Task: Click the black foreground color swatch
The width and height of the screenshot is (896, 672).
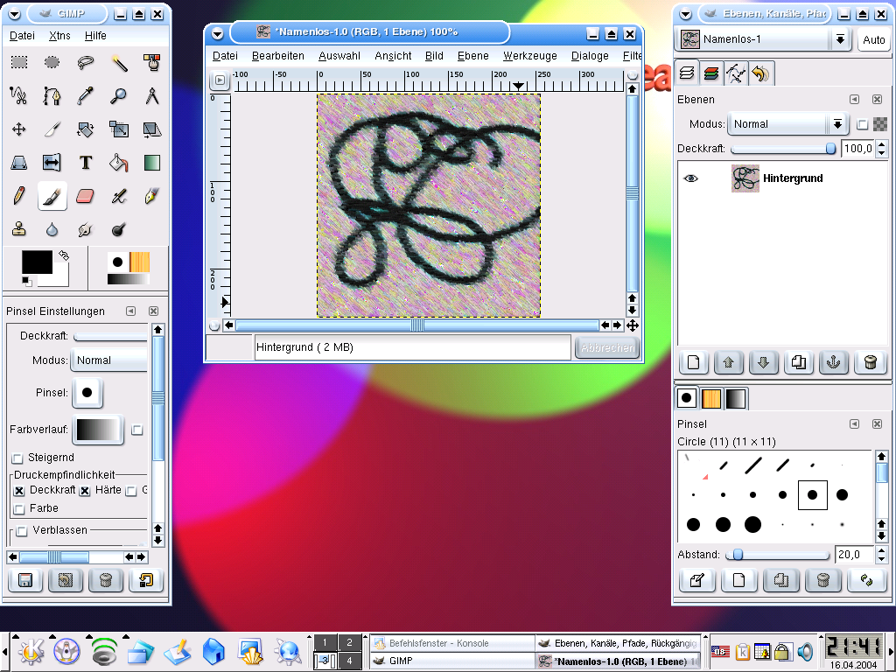Action: tap(36, 262)
